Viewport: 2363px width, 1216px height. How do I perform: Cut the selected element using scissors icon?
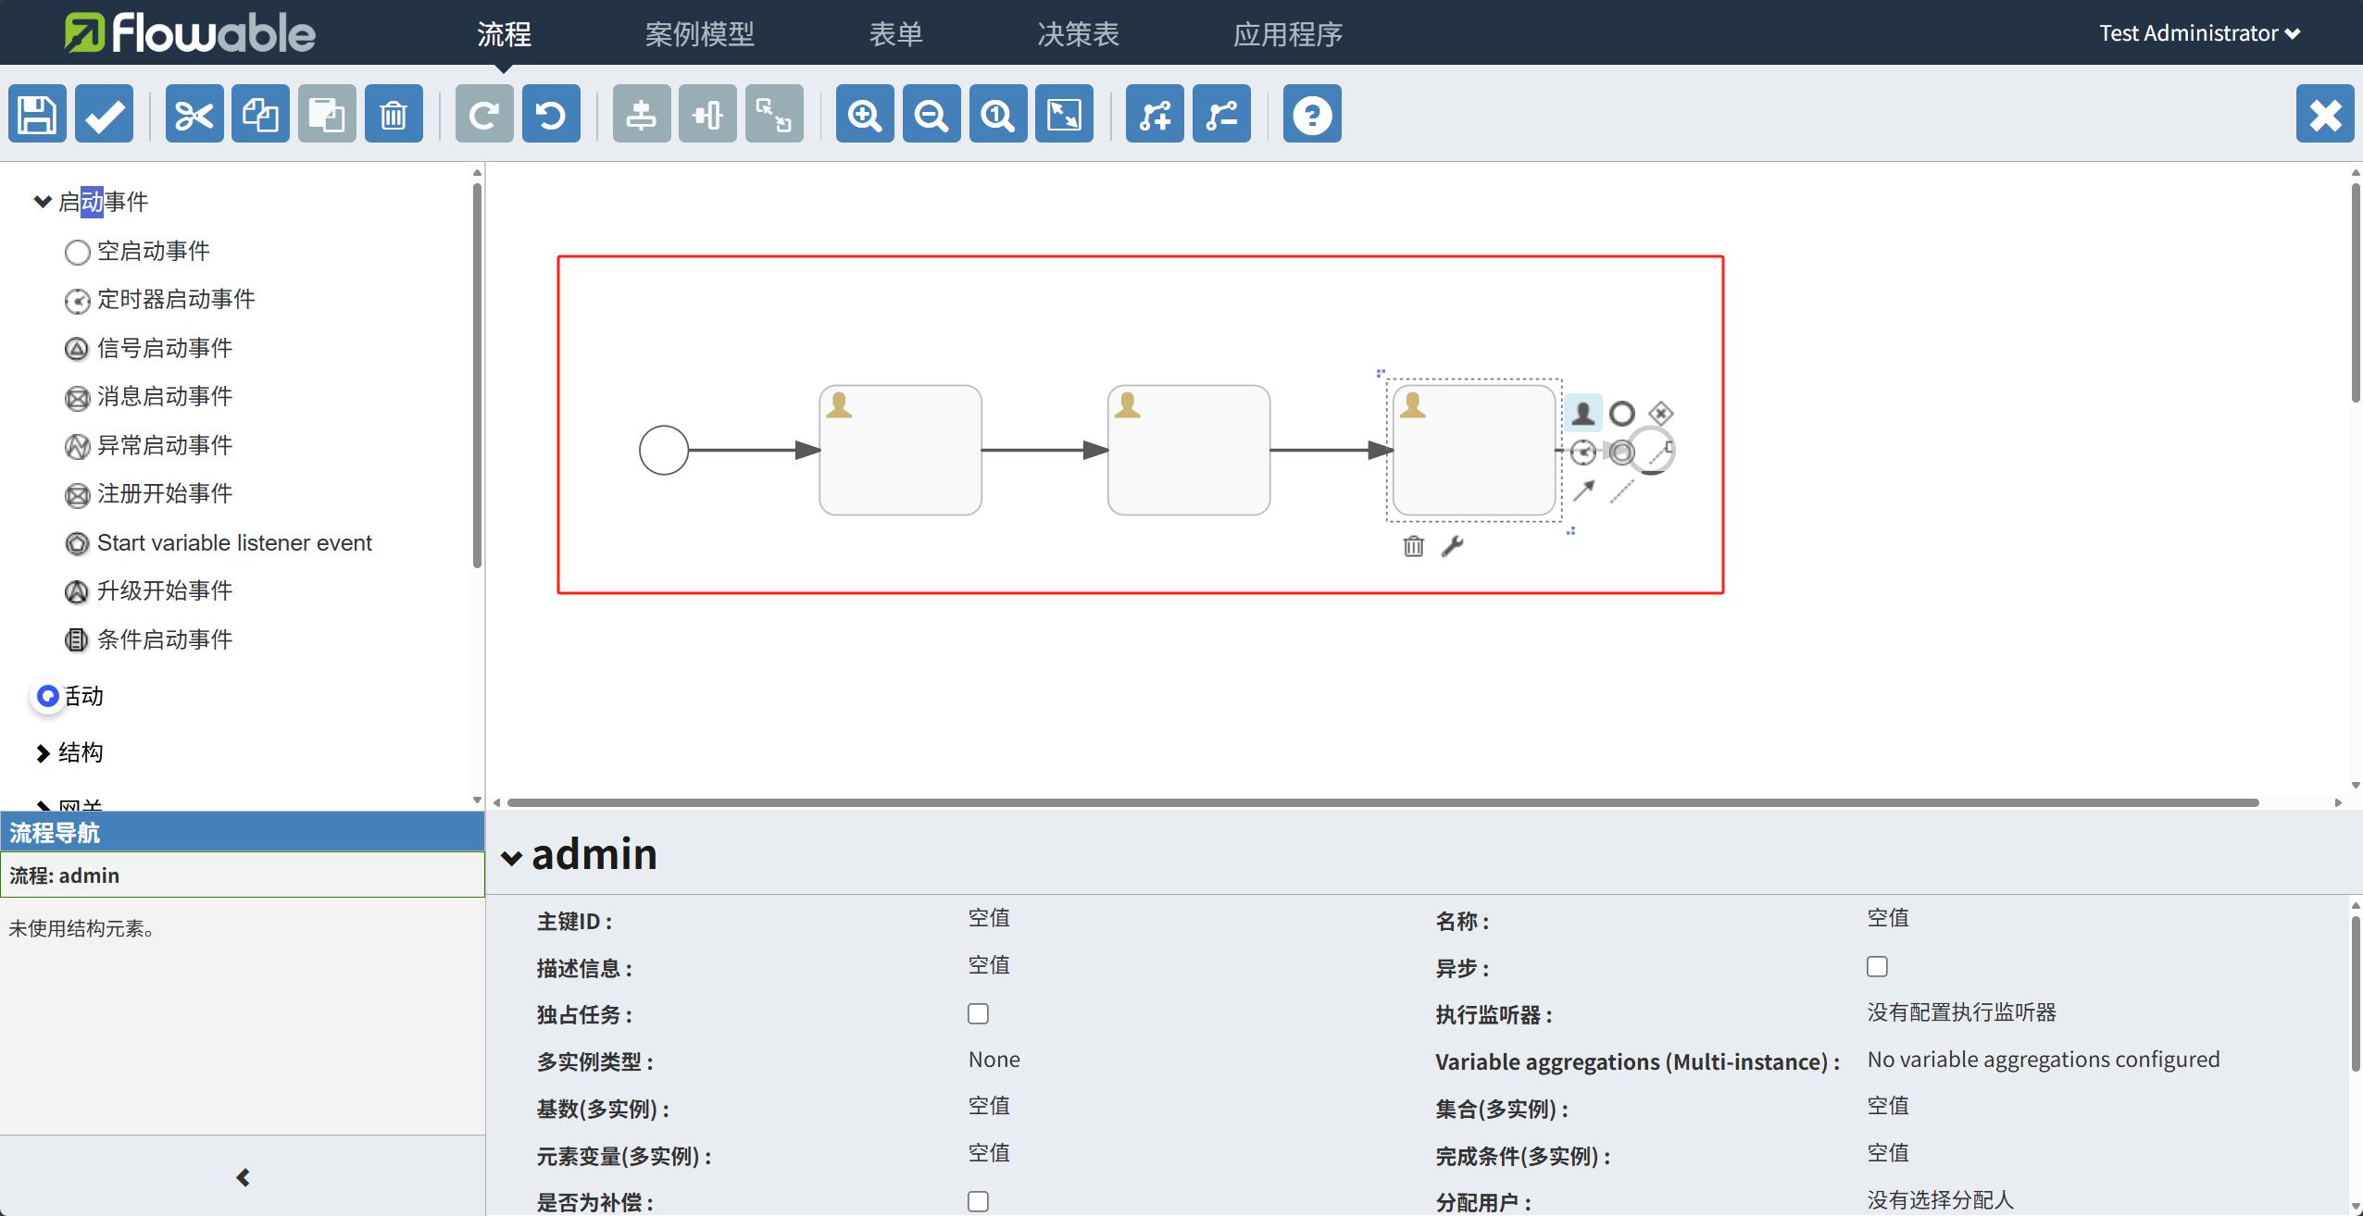click(194, 113)
